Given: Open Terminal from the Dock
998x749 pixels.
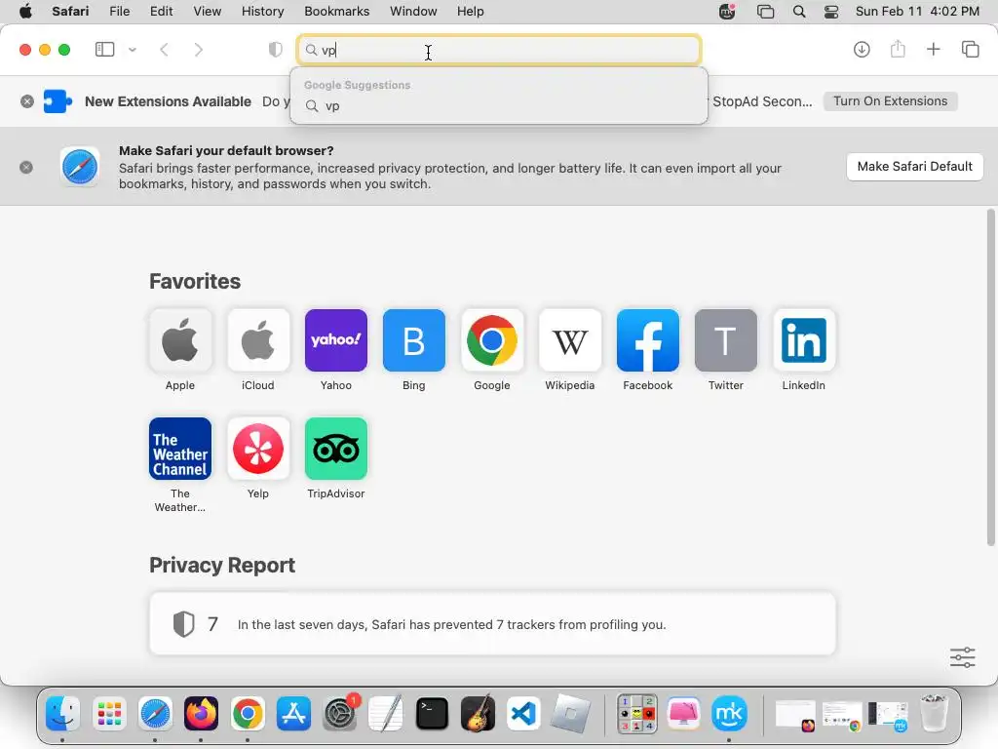Looking at the screenshot, I should pyautogui.click(x=432, y=713).
